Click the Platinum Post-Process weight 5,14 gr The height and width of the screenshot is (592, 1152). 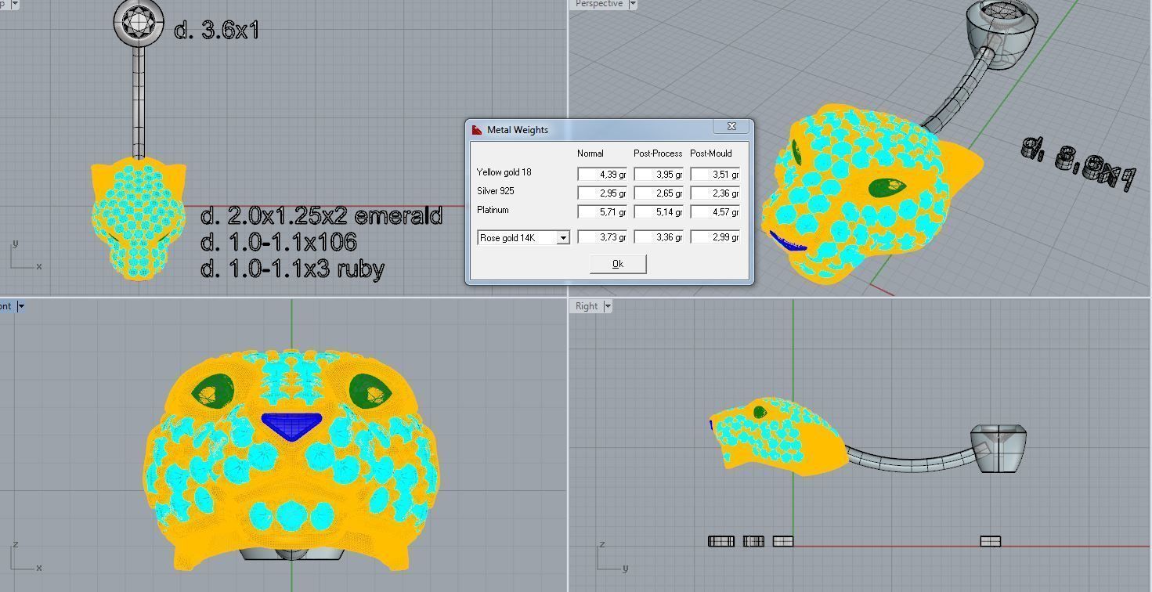pos(659,212)
